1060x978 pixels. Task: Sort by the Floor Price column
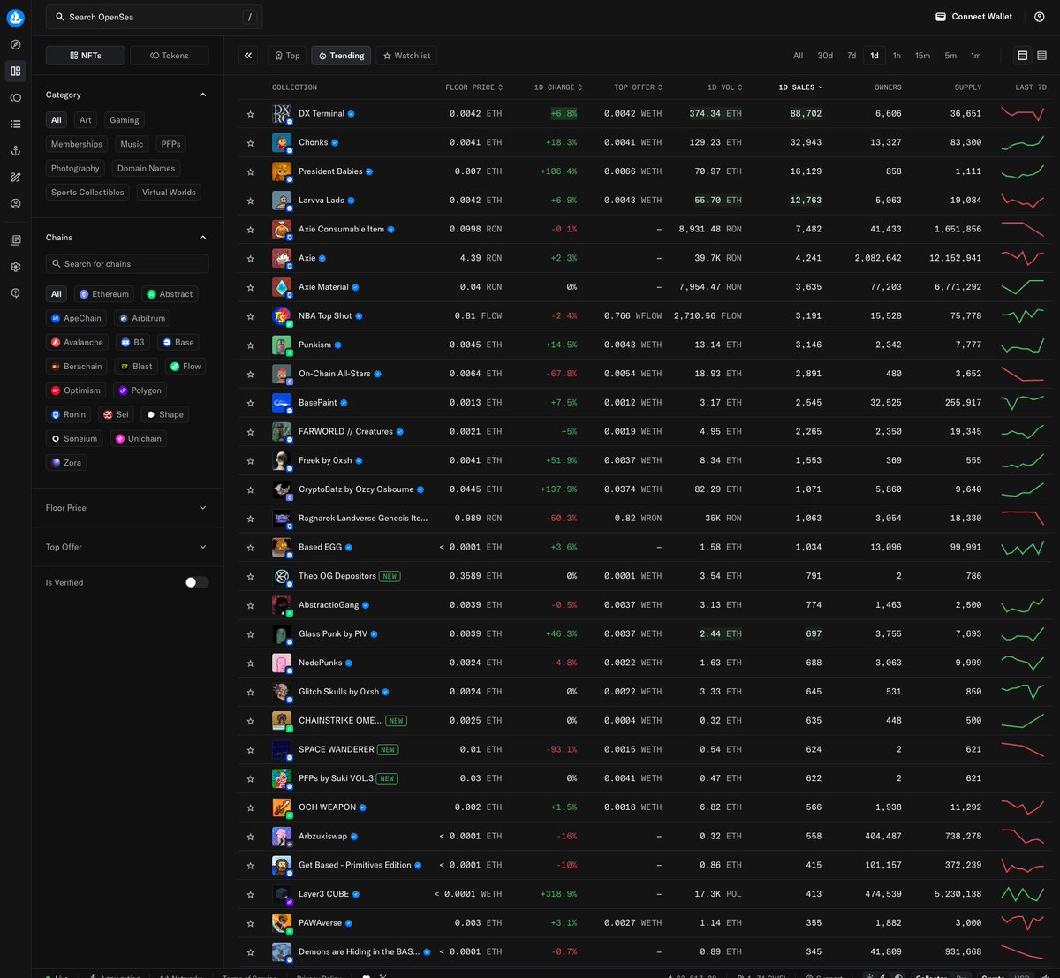(474, 87)
